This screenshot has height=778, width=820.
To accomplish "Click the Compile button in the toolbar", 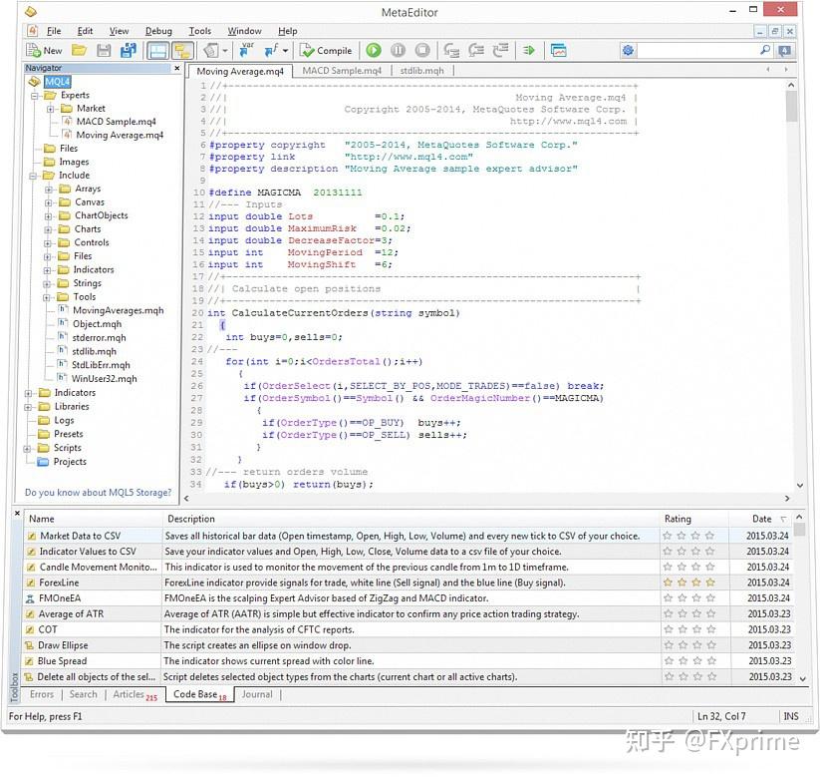I will pos(326,50).
